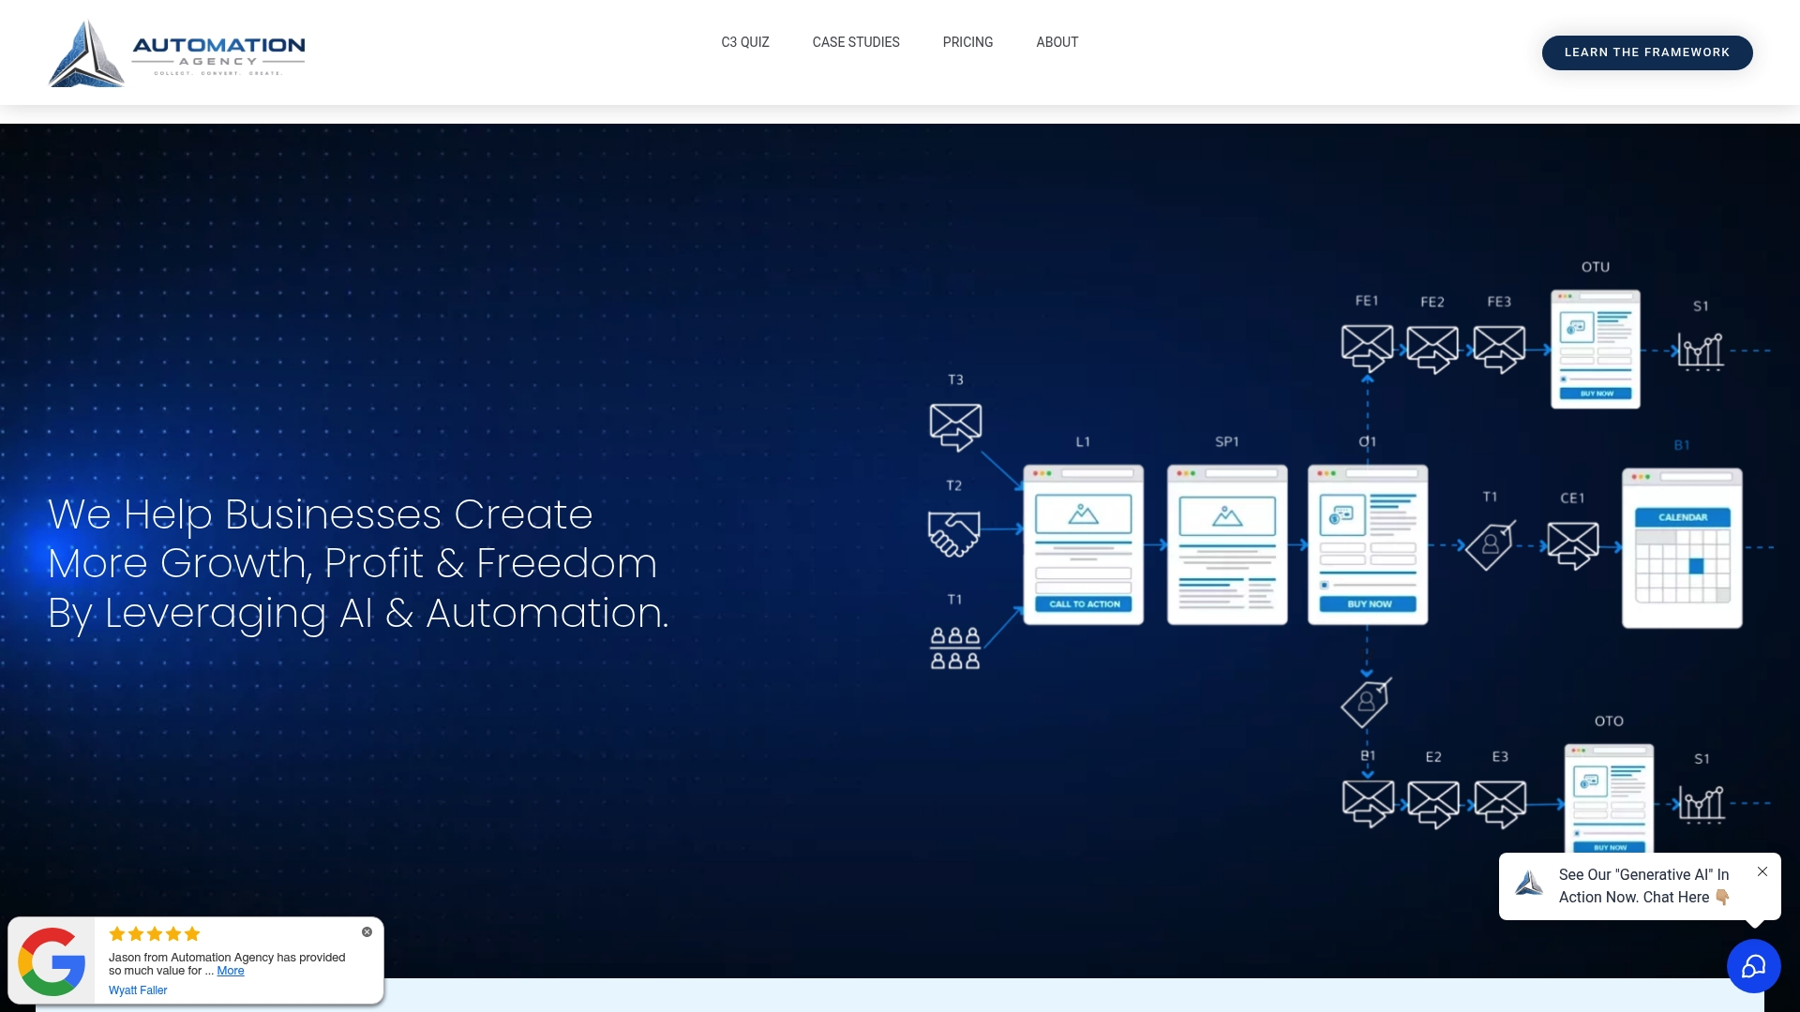
Task: Click the Generative AI chat message text
Action: tap(1644, 885)
